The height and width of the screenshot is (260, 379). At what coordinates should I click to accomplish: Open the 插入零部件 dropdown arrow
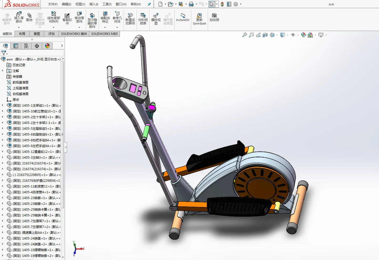pos(19,27)
